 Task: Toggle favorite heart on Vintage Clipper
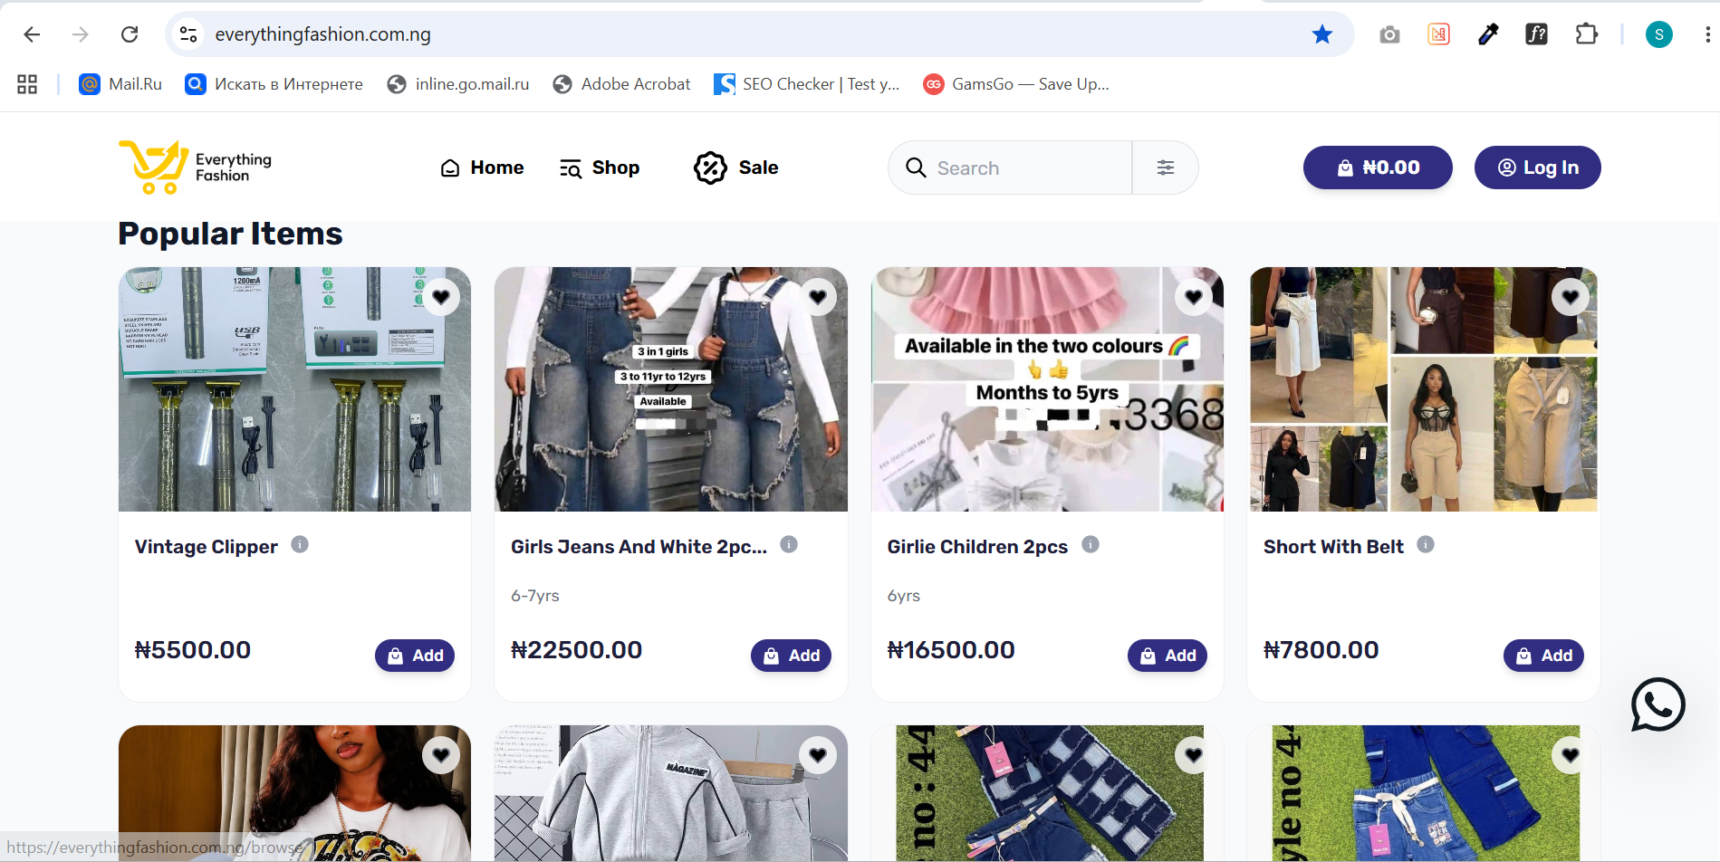coord(441,297)
